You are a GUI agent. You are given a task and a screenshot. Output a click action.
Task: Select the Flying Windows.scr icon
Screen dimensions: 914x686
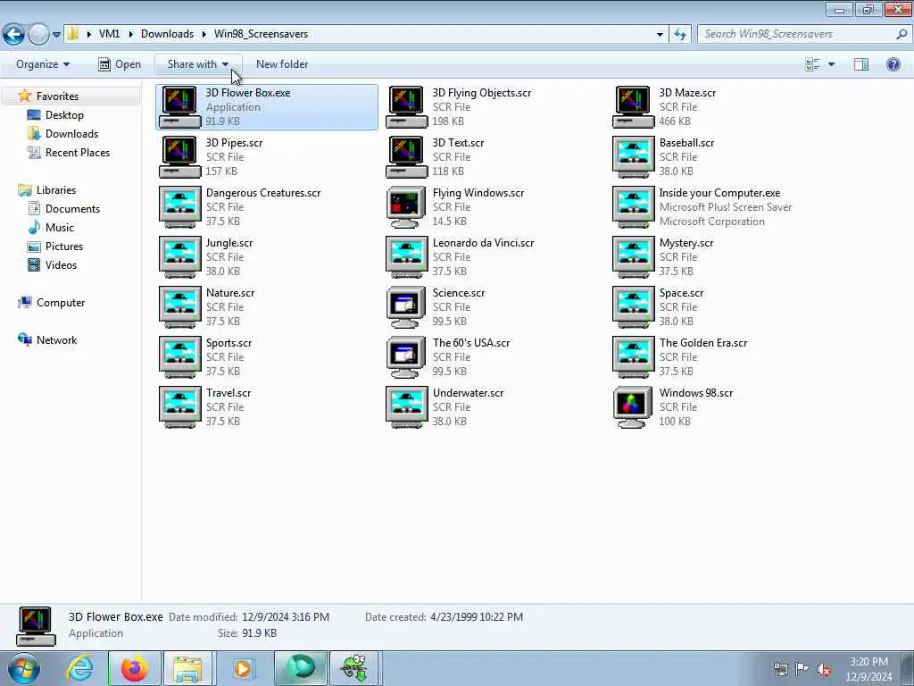pyautogui.click(x=406, y=207)
